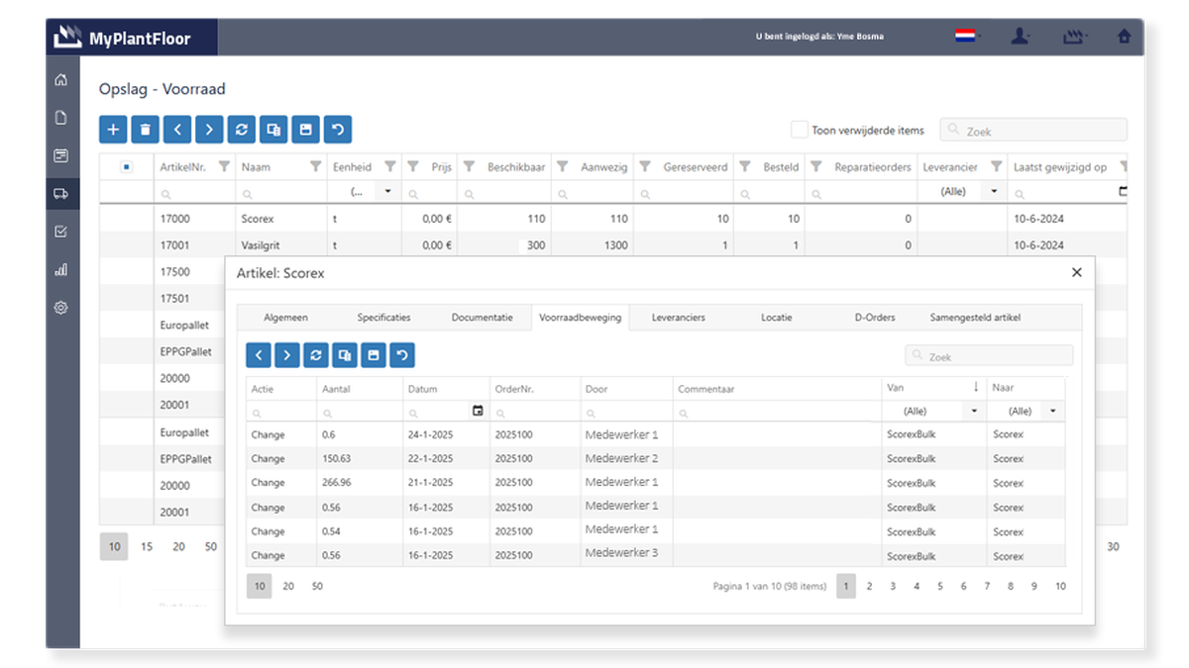The width and height of the screenshot is (1189, 668).
Task: Click the add (plus) button in main toolbar
Action: coord(113,130)
